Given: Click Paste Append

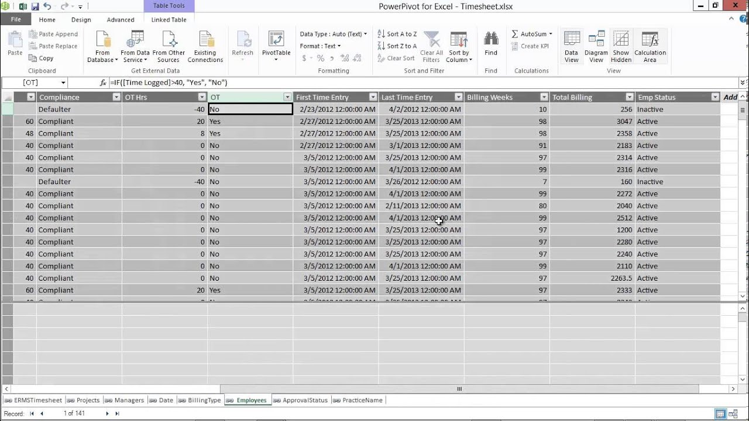Looking at the screenshot, I should pyautogui.click(x=53, y=34).
